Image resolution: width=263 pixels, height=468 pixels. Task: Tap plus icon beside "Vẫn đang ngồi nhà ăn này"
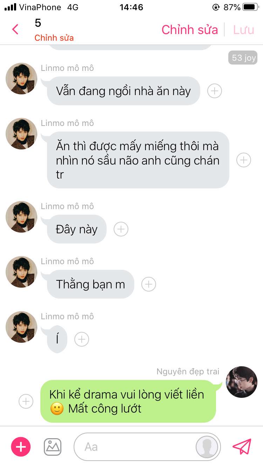click(x=215, y=91)
